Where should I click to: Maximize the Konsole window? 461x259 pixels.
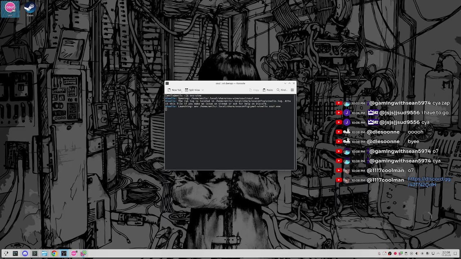290,83
